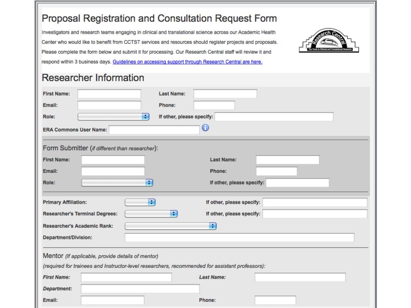The height and width of the screenshot is (308, 411).
Task: Open the Form Submitter Role dropdown
Action: click(x=117, y=182)
